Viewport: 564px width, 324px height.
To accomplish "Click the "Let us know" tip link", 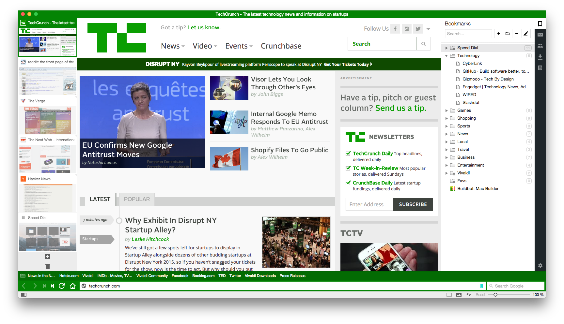I will click(x=204, y=27).
